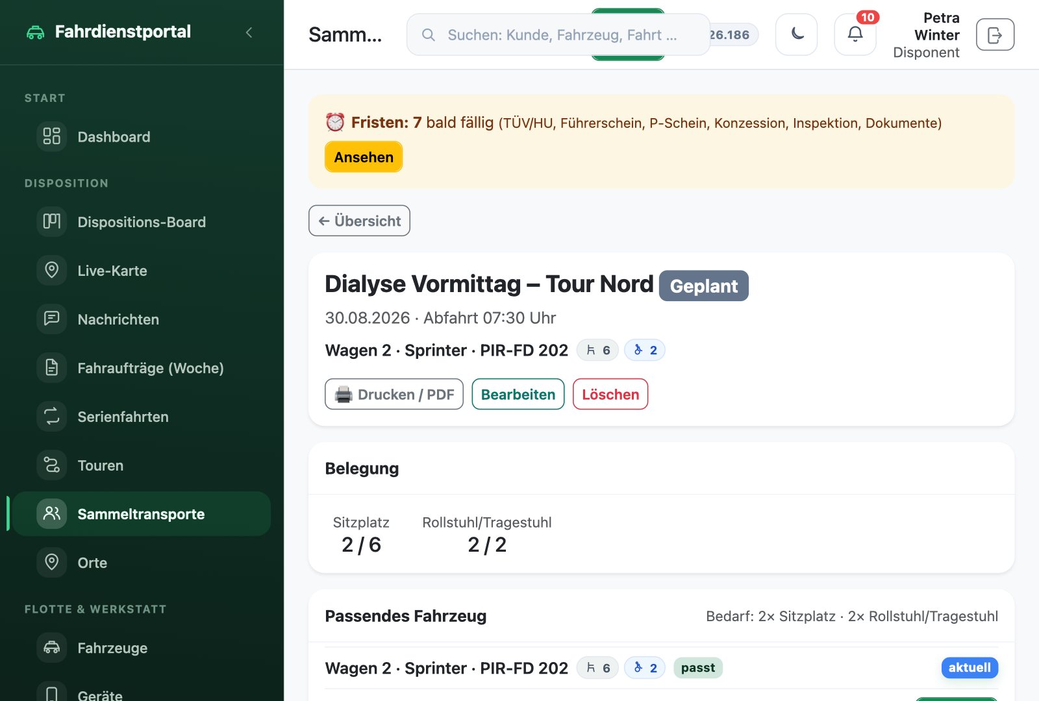This screenshot has width=1039, height=701.
Task: Click the Bearbeiten button
Action: (x=518, y=394)
